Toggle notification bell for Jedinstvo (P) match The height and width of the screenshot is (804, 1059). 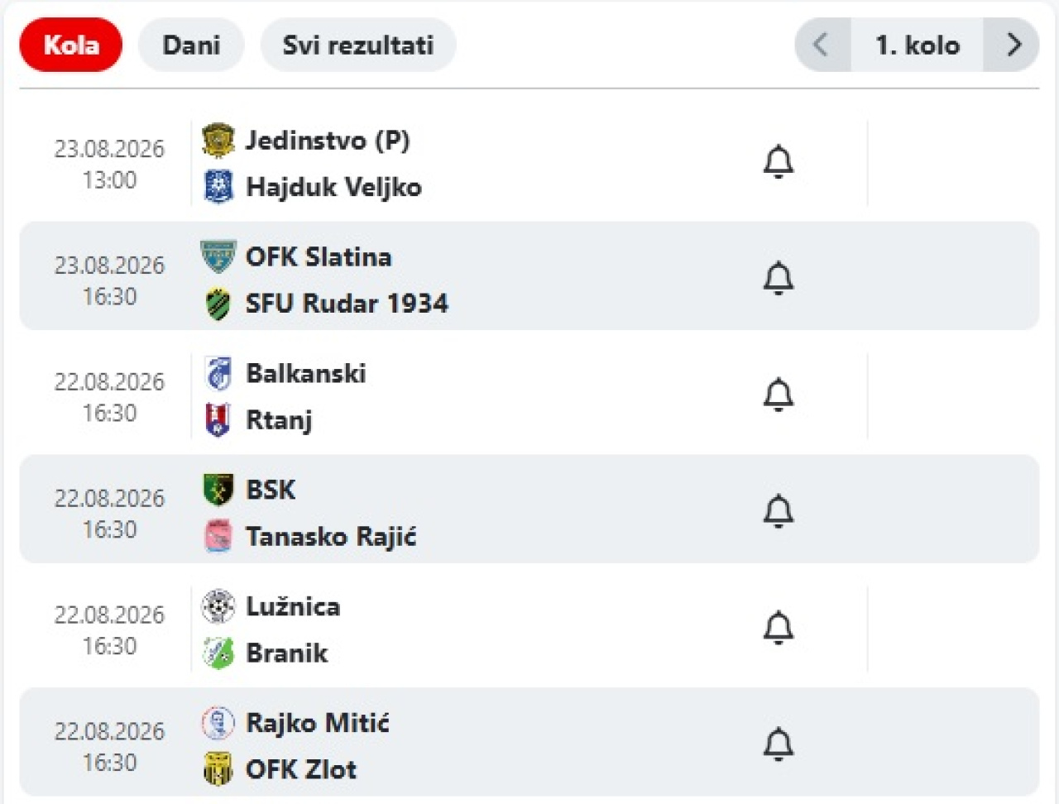coord(778,162)
